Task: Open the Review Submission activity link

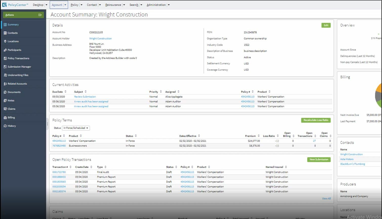Action: [x=85, y=97]
